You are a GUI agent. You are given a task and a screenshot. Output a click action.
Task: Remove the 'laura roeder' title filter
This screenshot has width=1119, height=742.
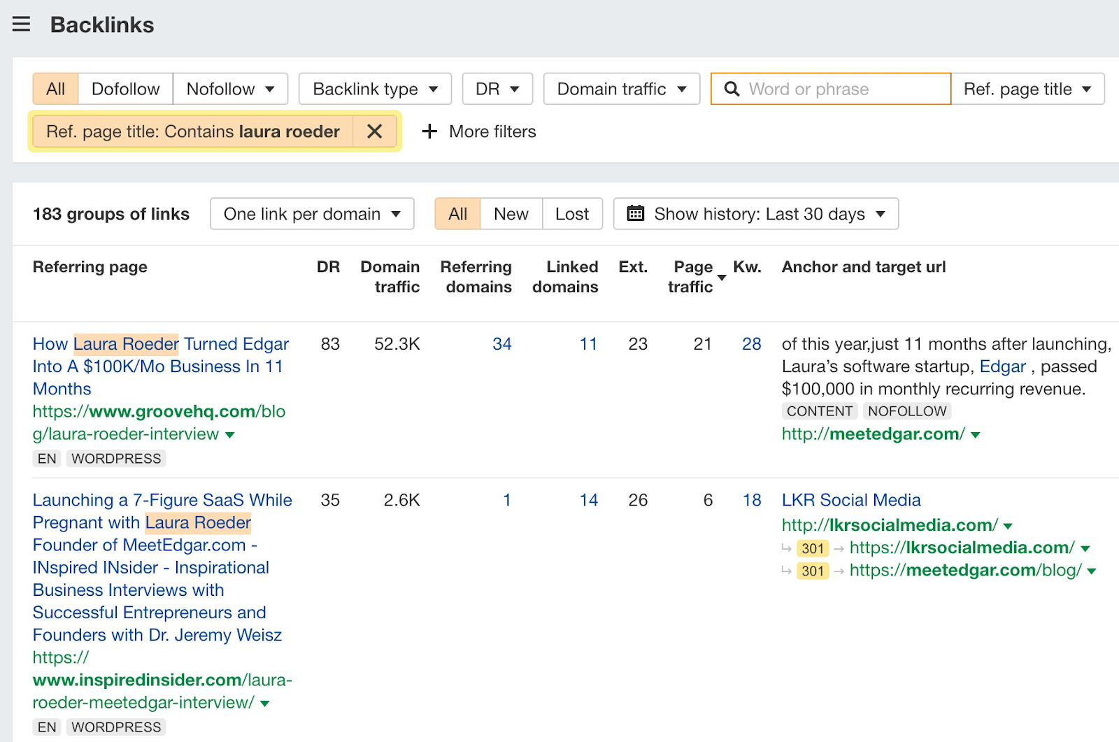point(375,131)
